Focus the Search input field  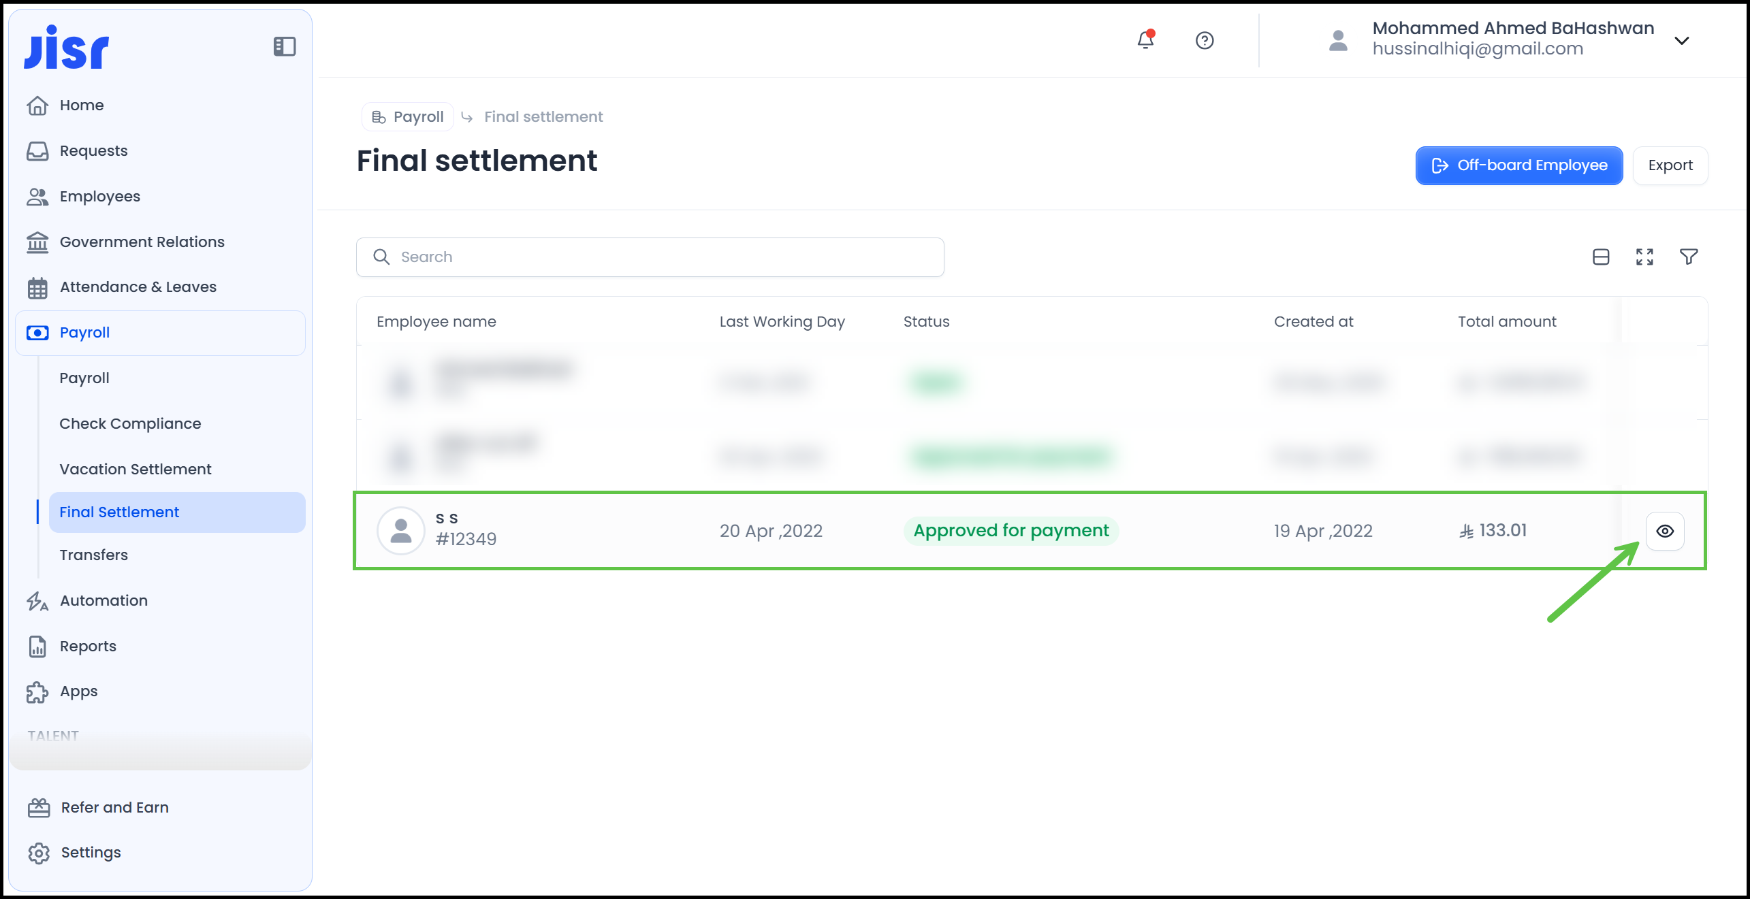pos(650,257)
